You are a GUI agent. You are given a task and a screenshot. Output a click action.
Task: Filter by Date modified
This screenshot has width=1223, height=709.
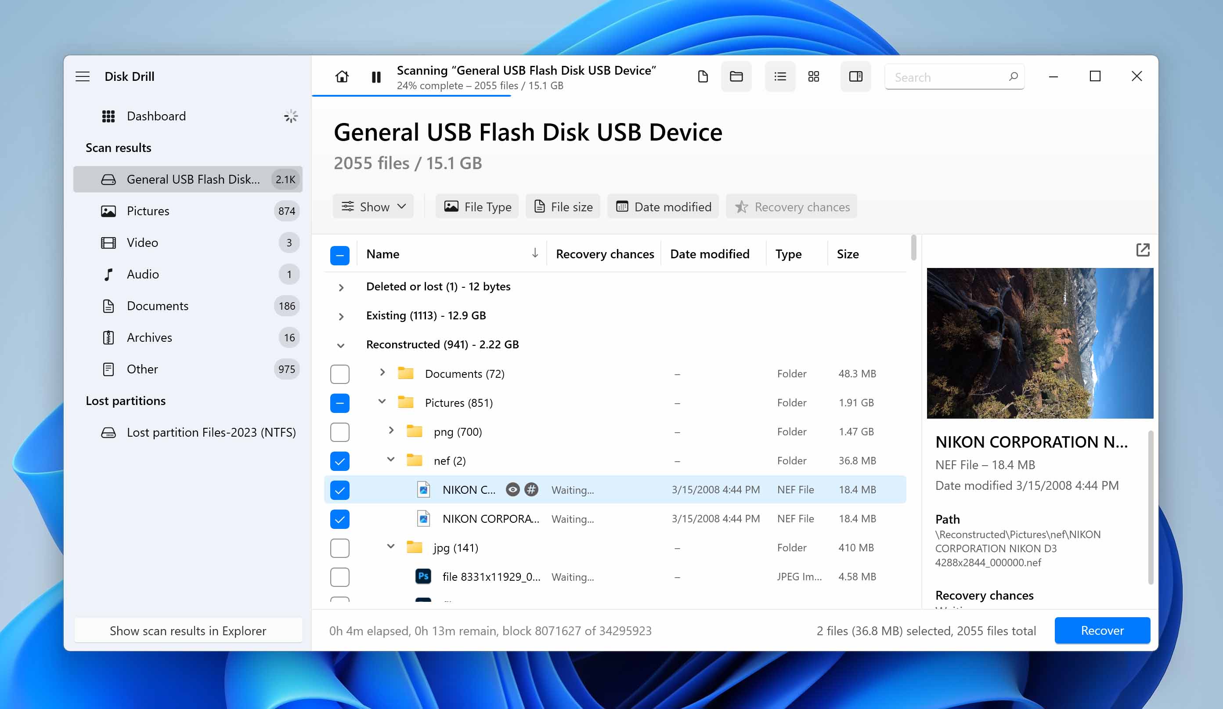[x=663, y=207]
